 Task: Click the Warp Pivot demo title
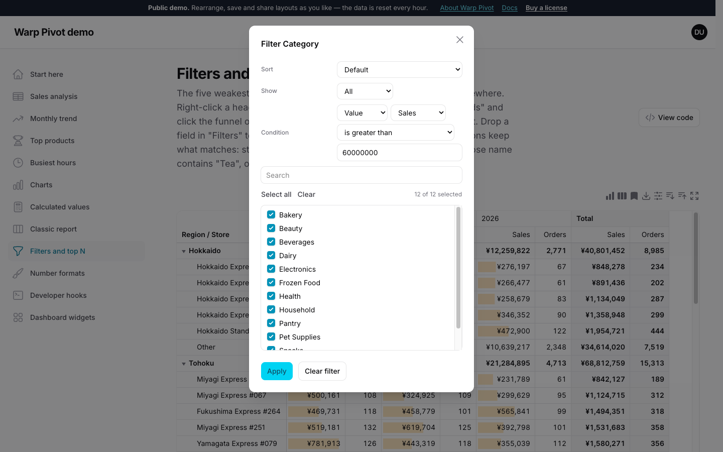[x=54, y=32]
